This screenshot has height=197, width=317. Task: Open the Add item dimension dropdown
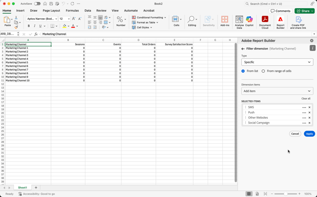tap(277, 91)
